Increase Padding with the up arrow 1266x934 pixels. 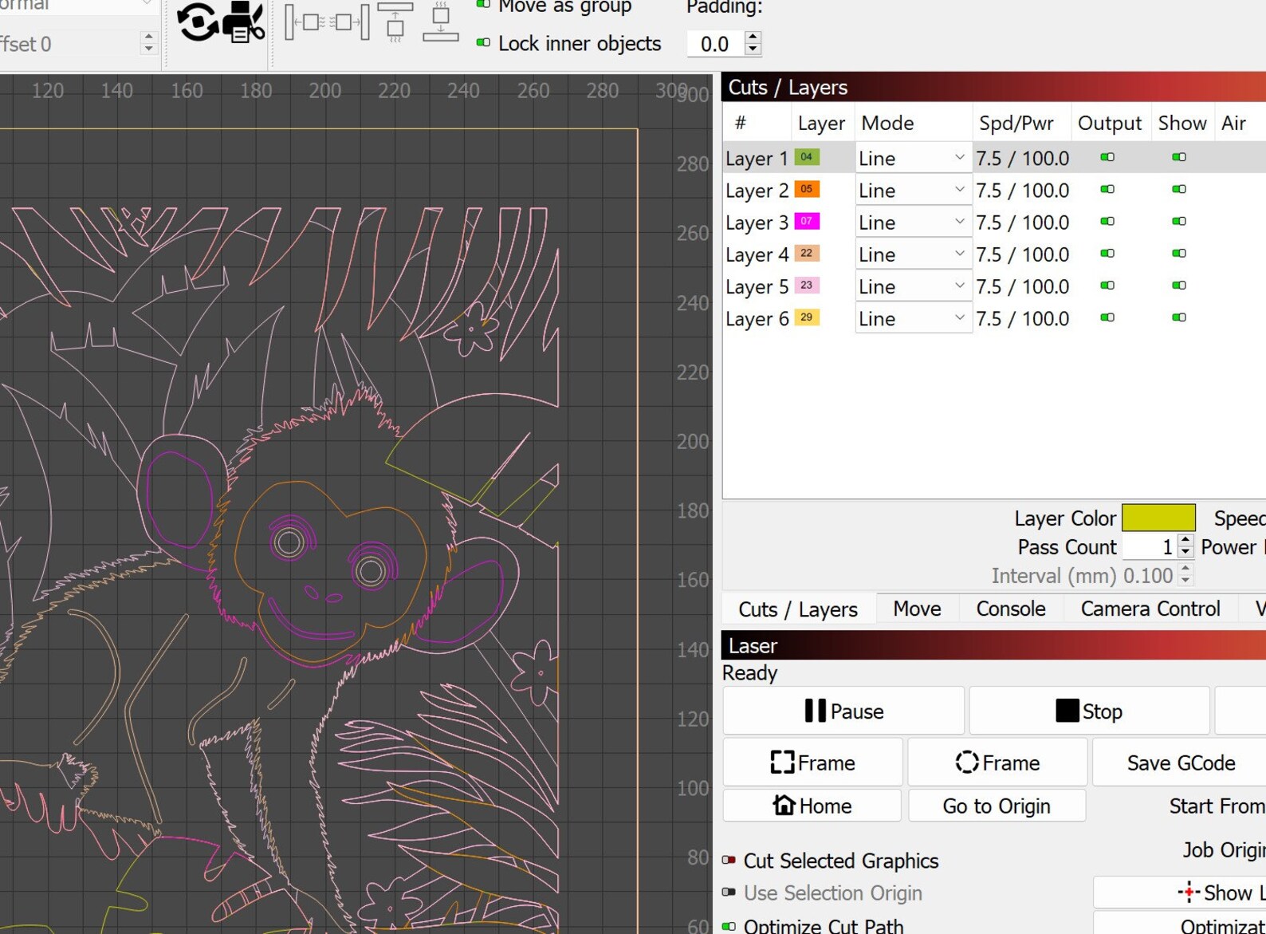pos(753,37)
